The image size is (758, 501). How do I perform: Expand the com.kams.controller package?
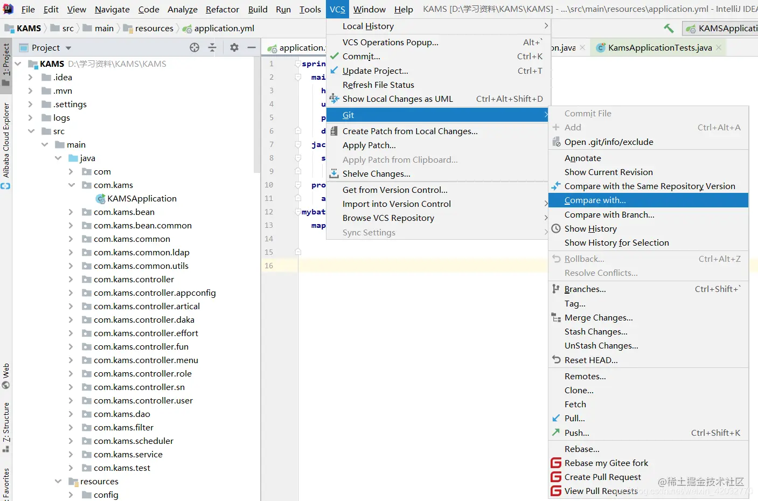point(71,279)
